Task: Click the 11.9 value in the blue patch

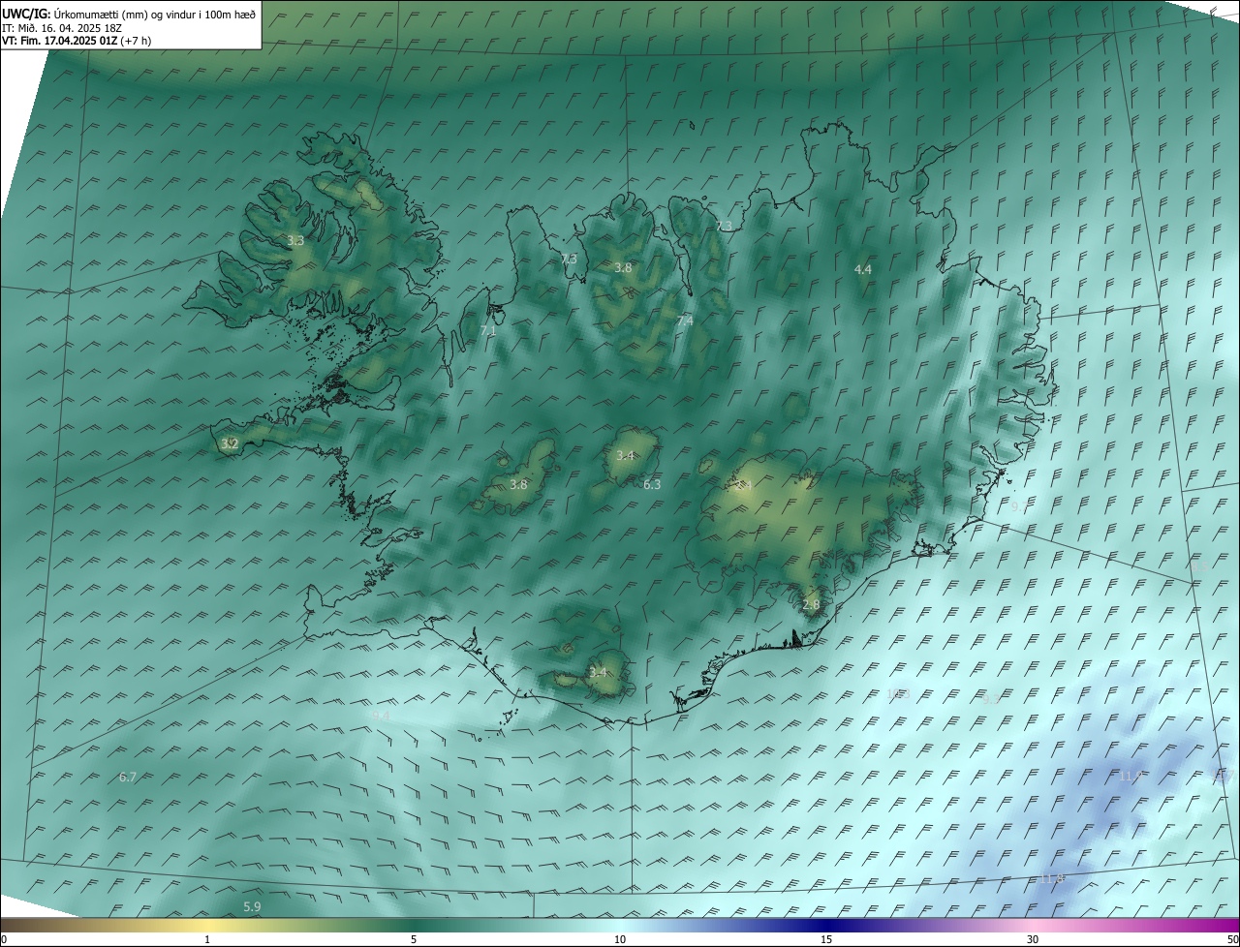Action: click(x=1131, y=777)
